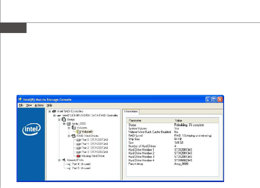Image resolution: width=260 pixels, height=188 pixels.
Task: Click the Intel logo in sidebar
Action: click(x=31, y=129)
